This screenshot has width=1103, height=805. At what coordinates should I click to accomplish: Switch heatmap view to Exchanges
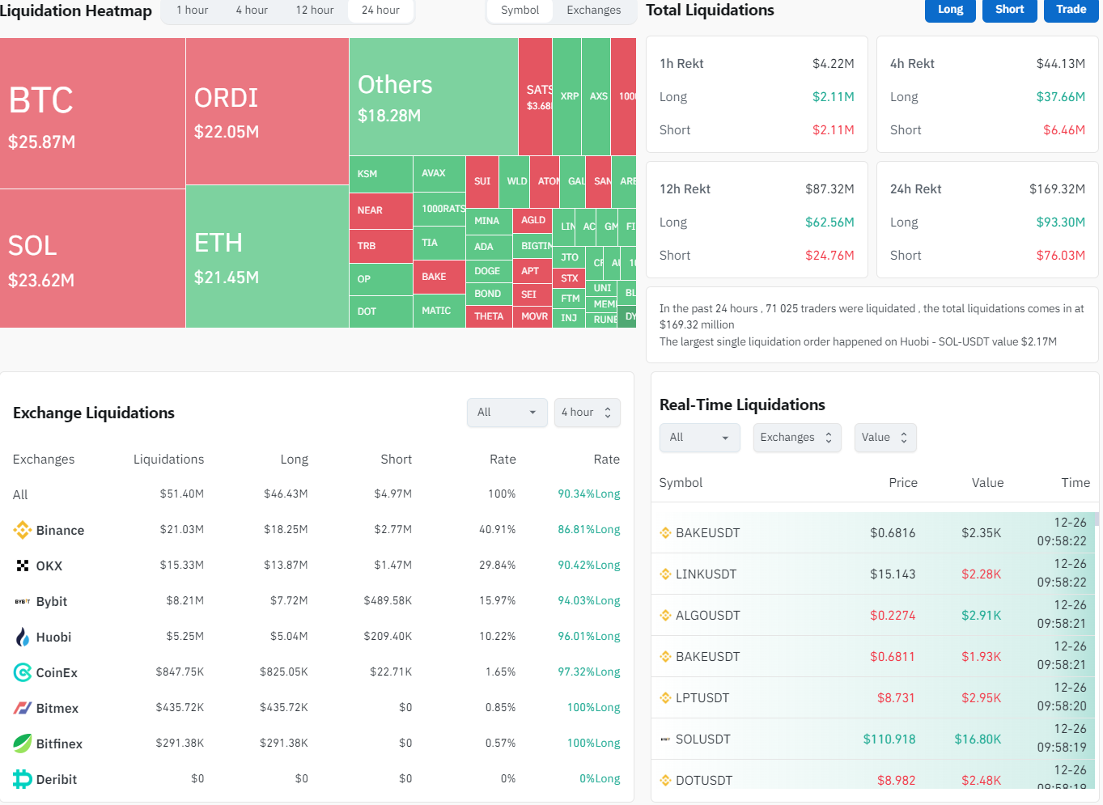tap(593, 11)
